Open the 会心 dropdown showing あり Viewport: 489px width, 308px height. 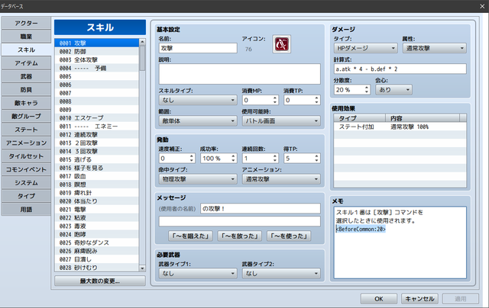point(393,90)
